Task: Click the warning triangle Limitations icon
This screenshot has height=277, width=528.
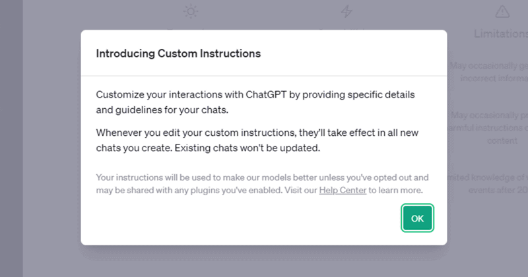Action: [502, 12]
